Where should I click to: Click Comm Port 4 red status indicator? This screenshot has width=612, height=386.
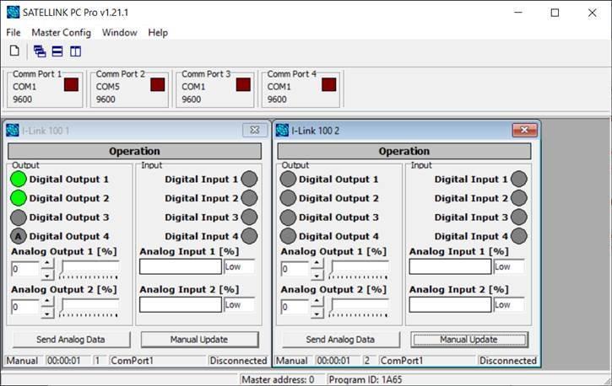[328, 84]
